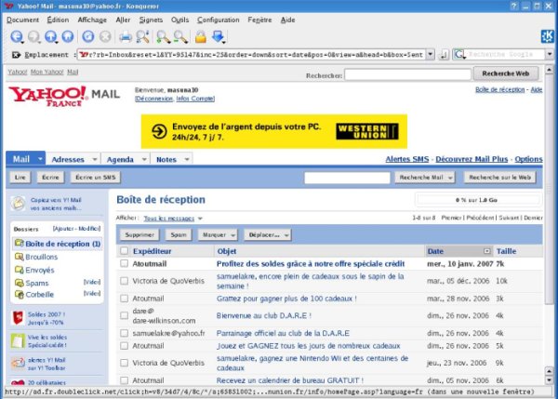Print the page using printer icon
Viewport: 558px width, 399px height.
pyautogui.click(x=125, y=36)
